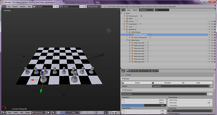The image size is (217, 115).
Task: Remove render preset with minus icon
Action: 211,94
